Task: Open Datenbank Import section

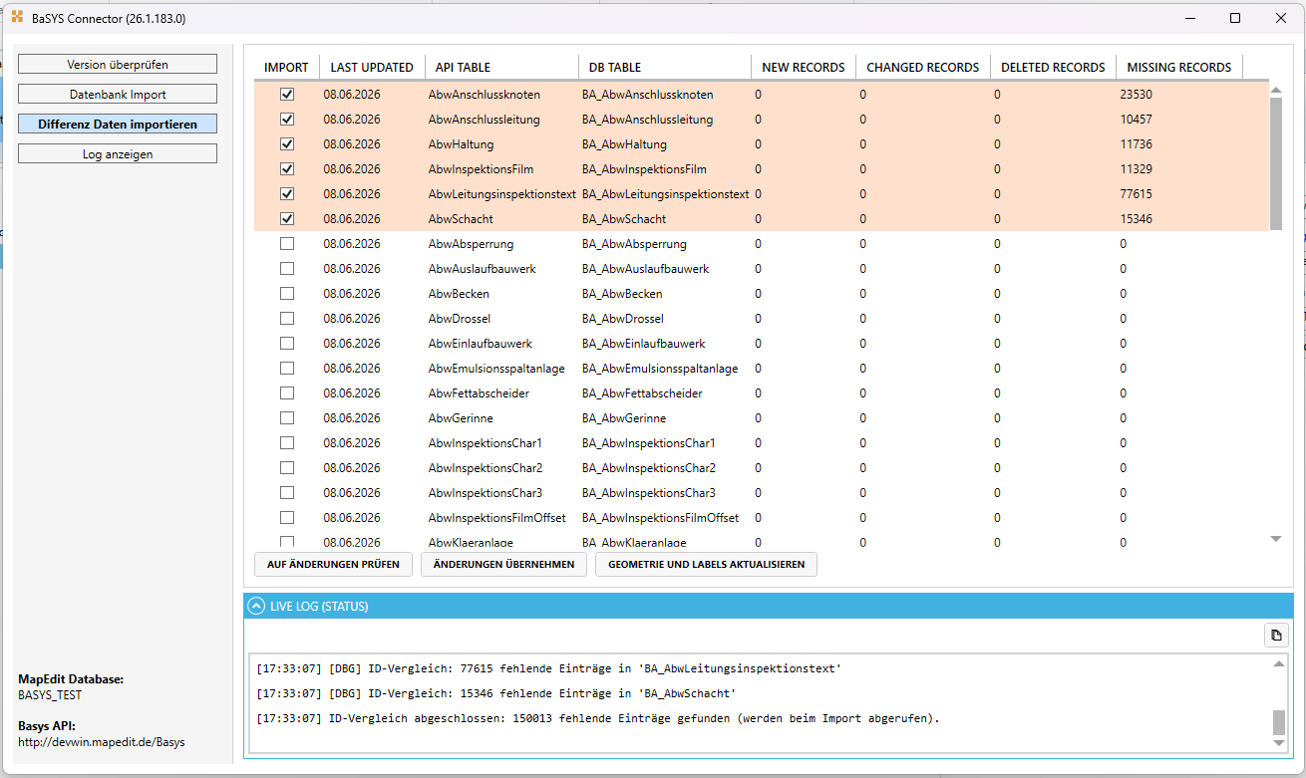Action: [118, 94]
